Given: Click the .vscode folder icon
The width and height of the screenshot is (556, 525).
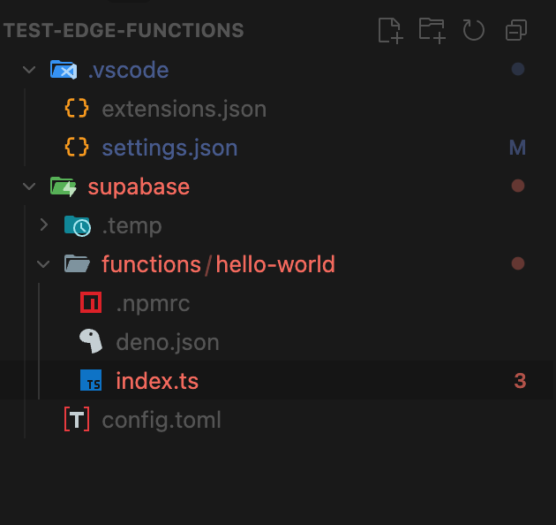Looking at the screenshot, I should tap(64, 70).
